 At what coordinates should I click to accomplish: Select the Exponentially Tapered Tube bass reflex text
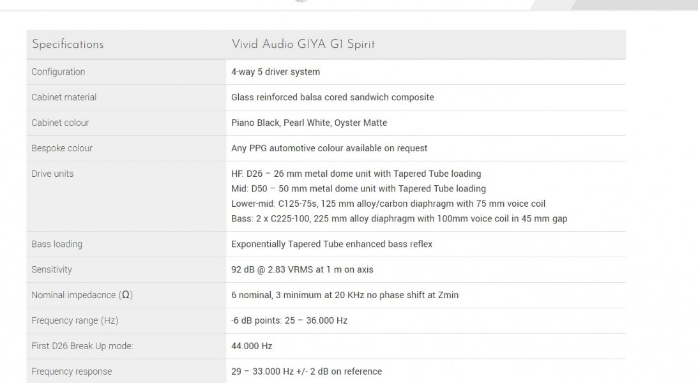pos(331,244)
